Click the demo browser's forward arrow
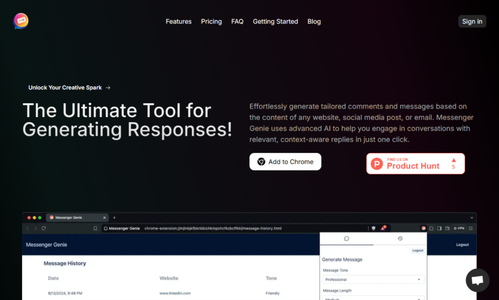 (35, 228)
